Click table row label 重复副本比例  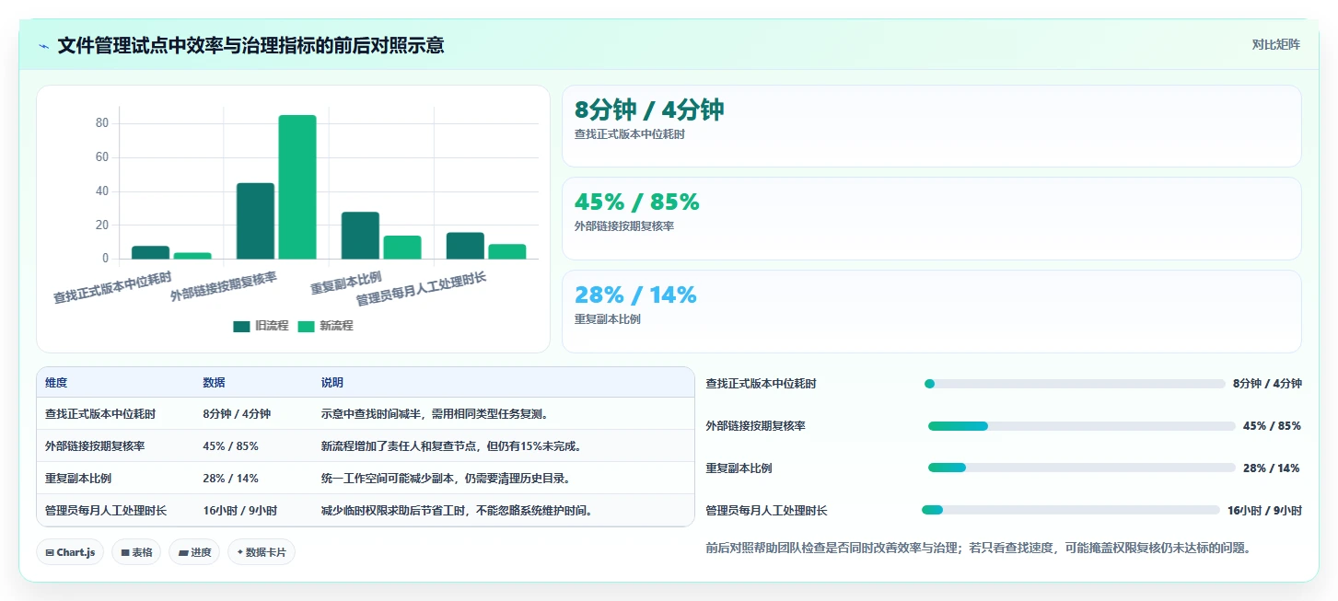(x=78, y=479)
